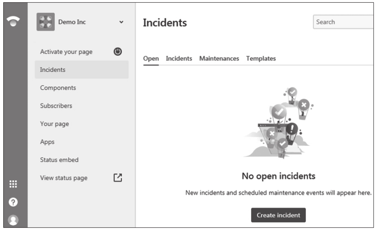
Task: Click the Demo Inc organization logo
Action: pyautogui.click(x=46, y=22)
